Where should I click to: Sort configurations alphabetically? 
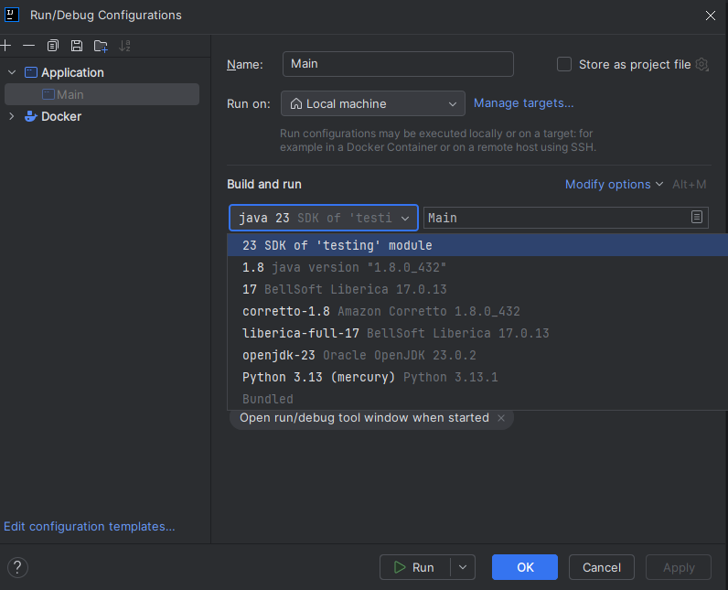click(x=124, y=46)
